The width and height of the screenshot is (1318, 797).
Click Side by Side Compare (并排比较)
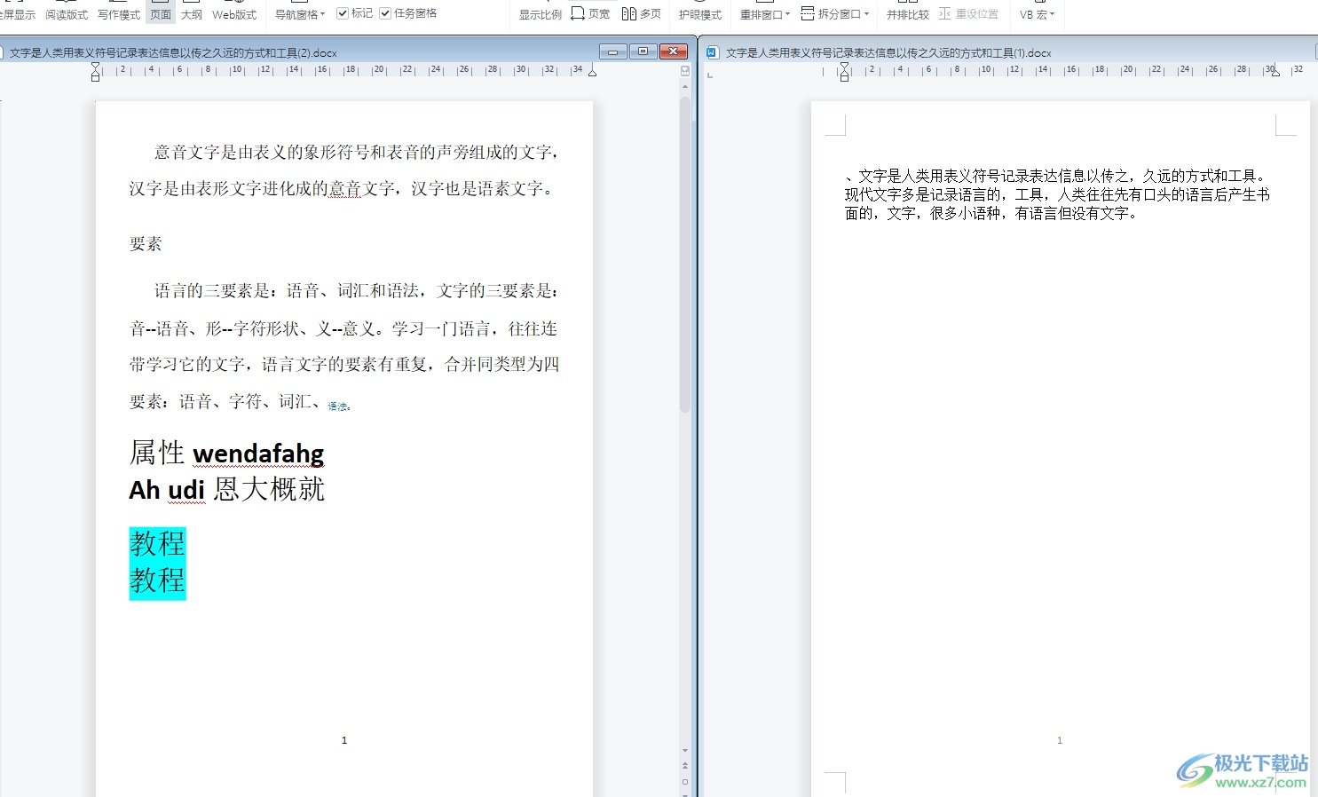[908, 14]
